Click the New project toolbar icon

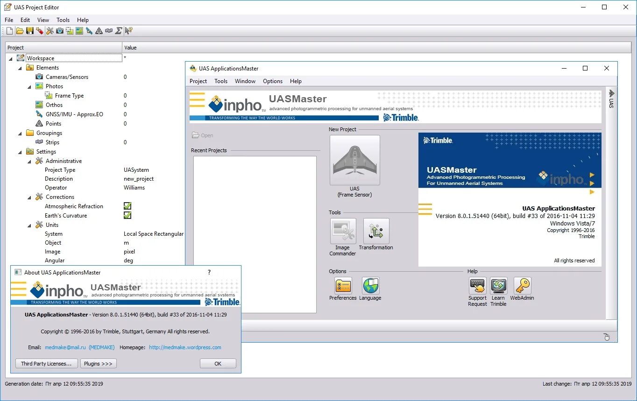tap(9, 31)
